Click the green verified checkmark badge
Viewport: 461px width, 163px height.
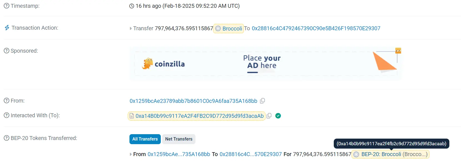point(278,116)
